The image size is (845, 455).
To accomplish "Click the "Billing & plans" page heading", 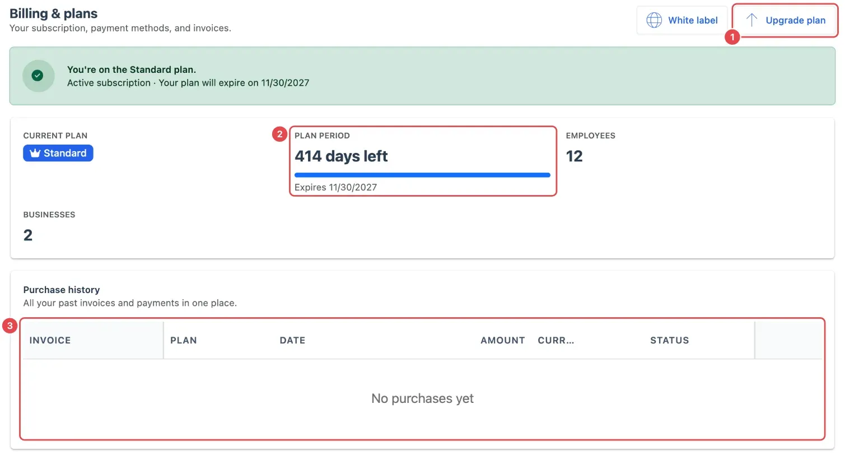I will (x=54, y=13).
